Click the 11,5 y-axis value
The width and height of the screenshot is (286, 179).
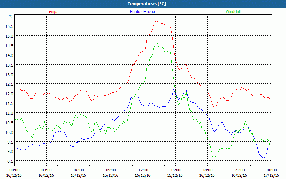(9, 103)
